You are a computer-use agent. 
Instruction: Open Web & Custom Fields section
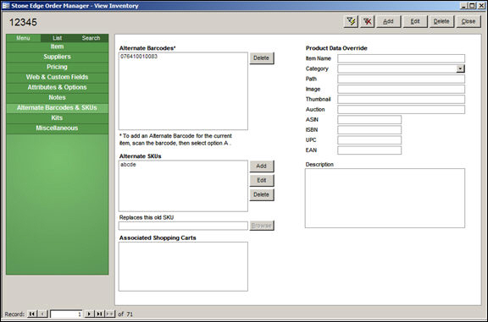[58, 77]
